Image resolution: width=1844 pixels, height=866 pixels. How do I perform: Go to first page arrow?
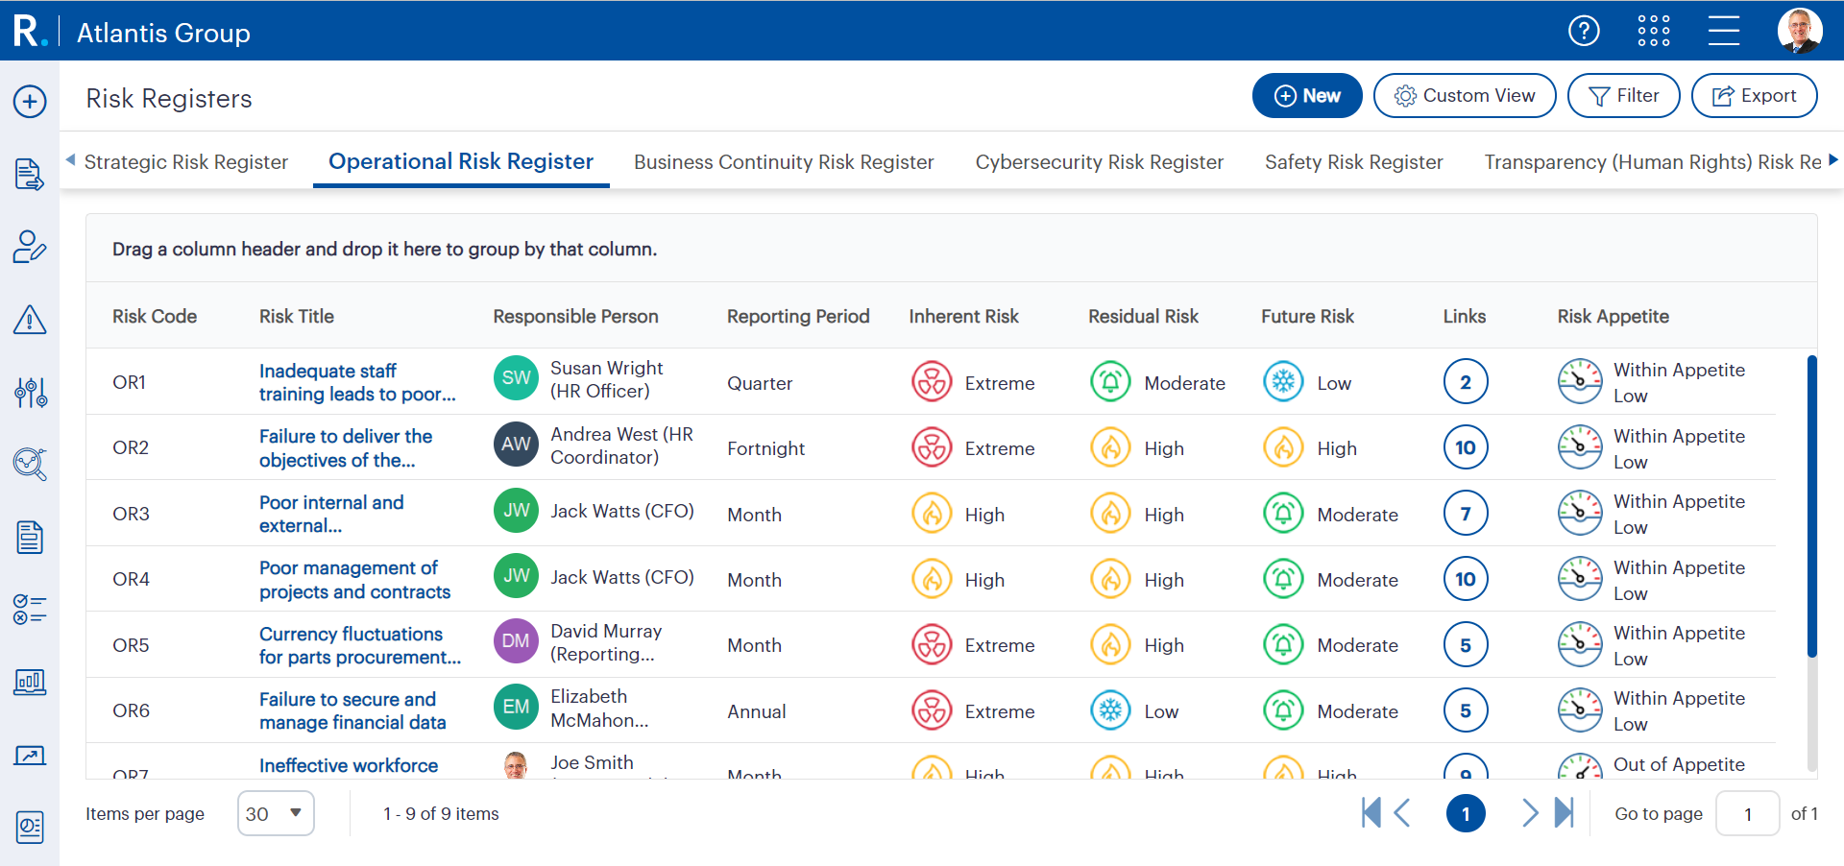point(1371,813)
